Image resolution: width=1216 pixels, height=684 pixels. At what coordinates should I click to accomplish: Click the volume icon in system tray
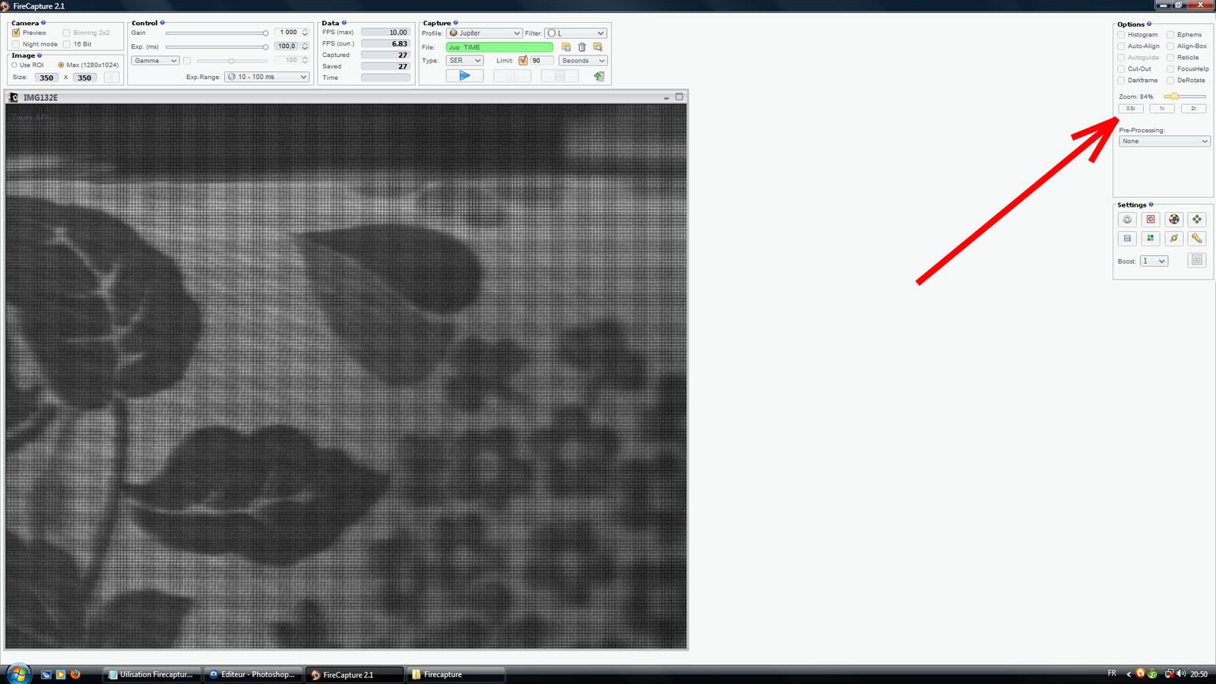pos(1180,674)
